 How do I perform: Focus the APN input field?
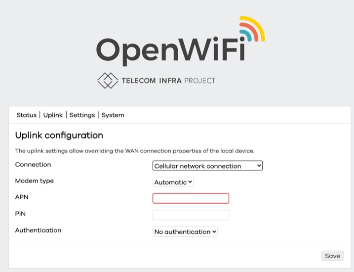click(x=191, y=198)
